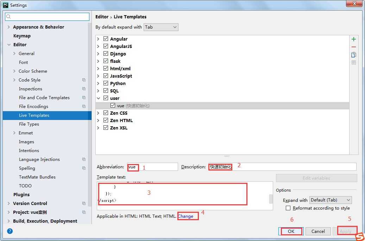This screenshot has height=241, width=365.
Task: Click project-level icon beside Language Injections
Action: (84, 159)
